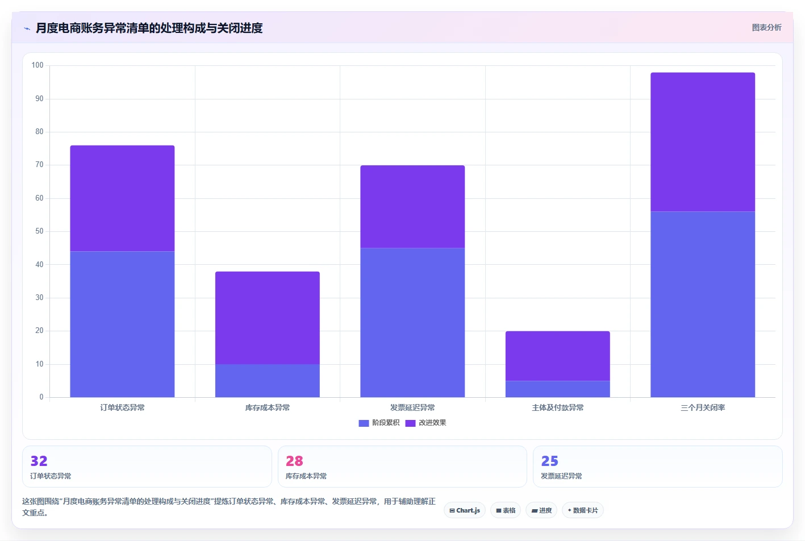Click the y-axis value 100

coord(37,65)
